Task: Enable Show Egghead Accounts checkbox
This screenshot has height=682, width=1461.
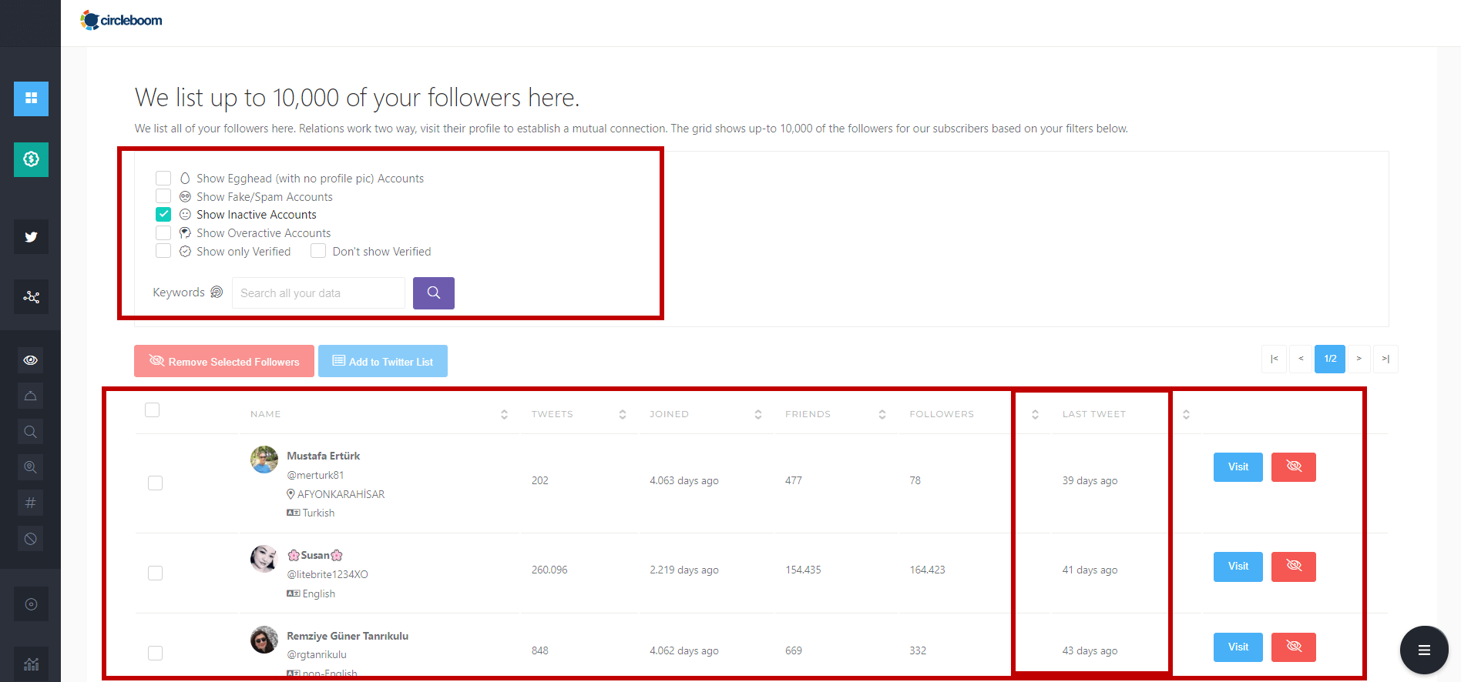Action: [163, 178]
